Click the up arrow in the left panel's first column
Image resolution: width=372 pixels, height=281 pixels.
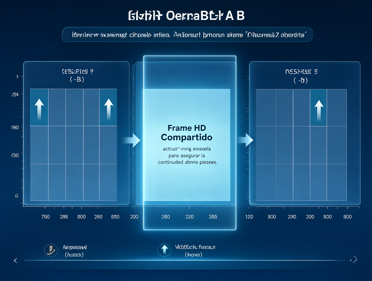(39, 109)
